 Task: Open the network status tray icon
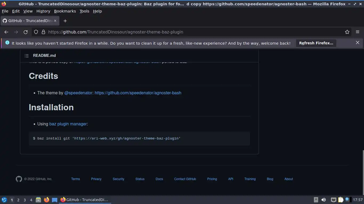click(333, 200)
